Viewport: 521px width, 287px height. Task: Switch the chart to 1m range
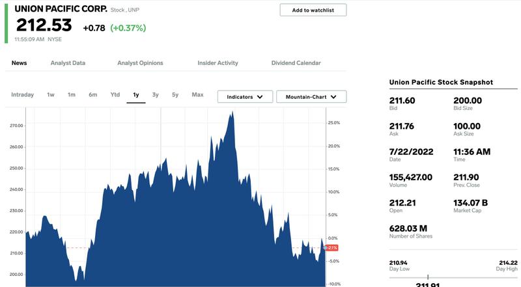[x=72, y=94]
